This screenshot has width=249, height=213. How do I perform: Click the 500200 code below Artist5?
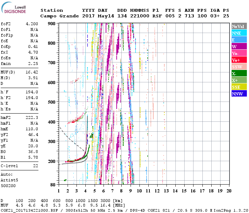point(8,186)
